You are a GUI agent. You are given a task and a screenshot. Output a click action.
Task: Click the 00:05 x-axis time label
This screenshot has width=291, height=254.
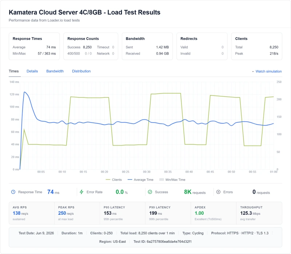tap(41, 172)
